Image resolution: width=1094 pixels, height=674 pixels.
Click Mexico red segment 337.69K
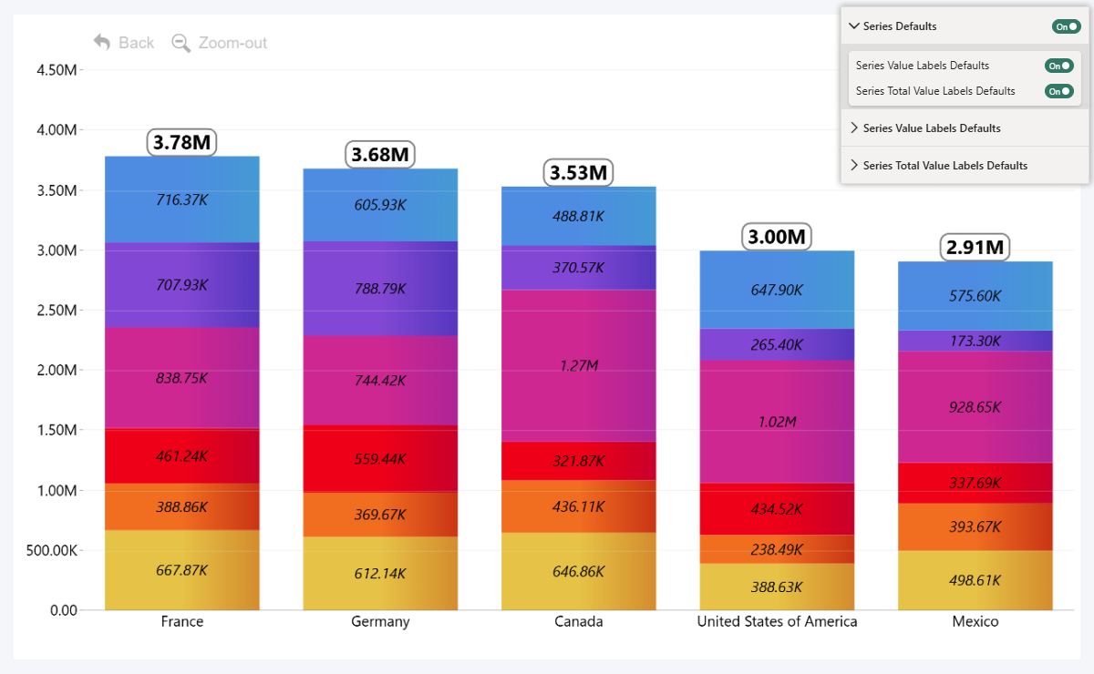click(975, 483)
